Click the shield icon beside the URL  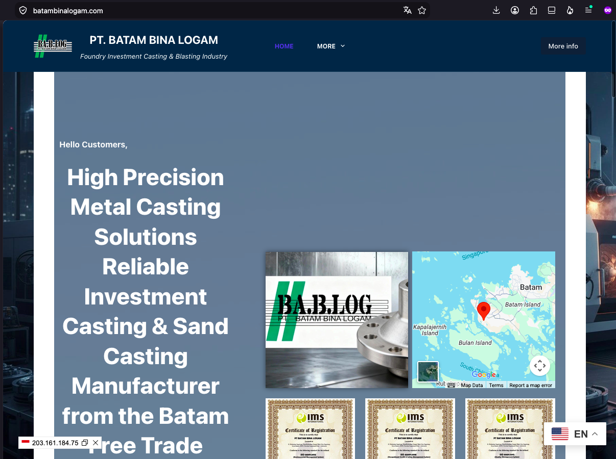[23, 10]
